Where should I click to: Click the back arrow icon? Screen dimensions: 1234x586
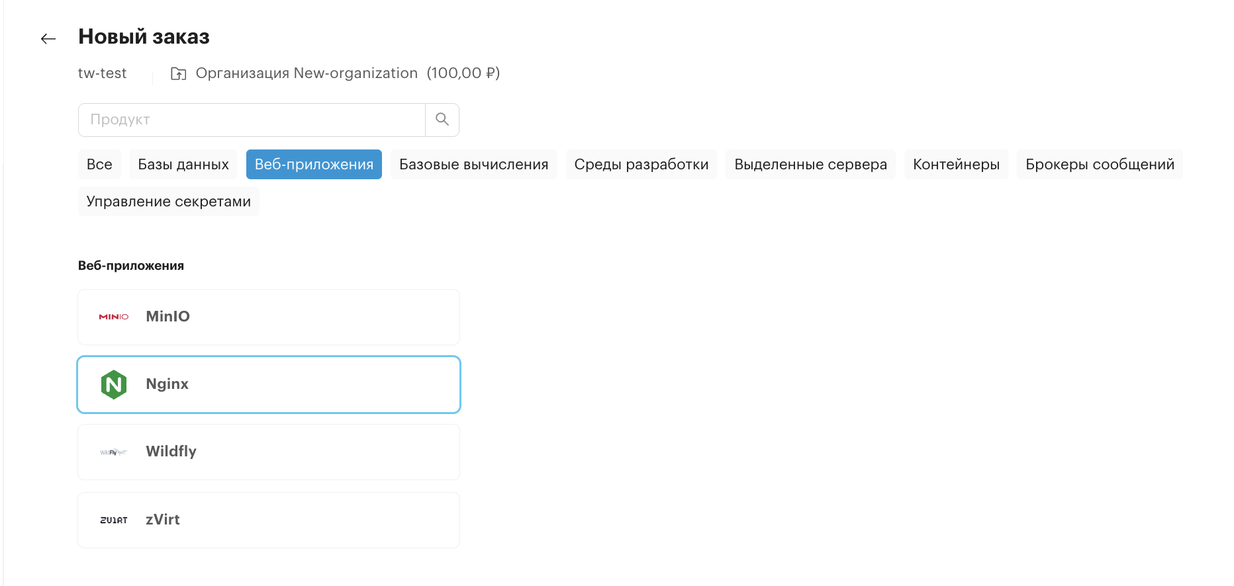[48, 39]
